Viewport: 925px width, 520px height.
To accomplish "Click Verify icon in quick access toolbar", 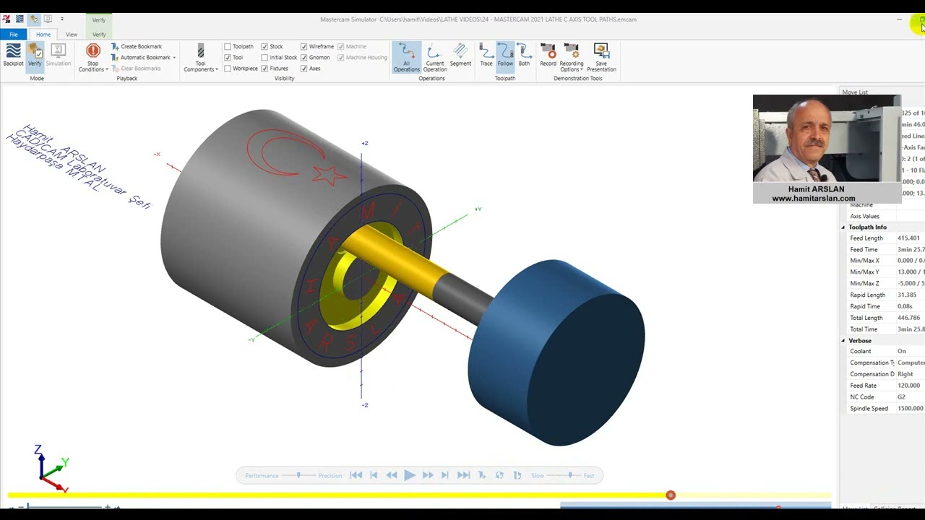I will [x=34, y=19].
